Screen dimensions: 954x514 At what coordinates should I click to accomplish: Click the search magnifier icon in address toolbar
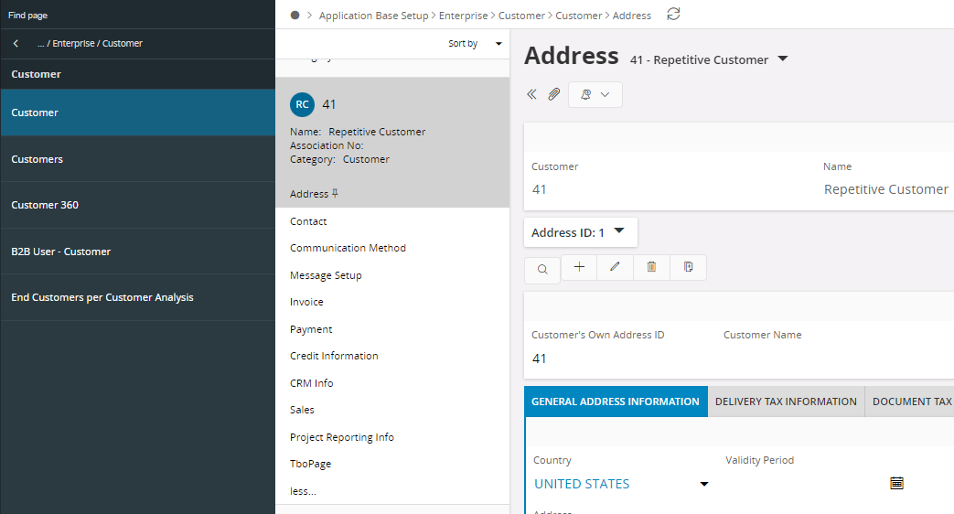(x=542, y=270)
